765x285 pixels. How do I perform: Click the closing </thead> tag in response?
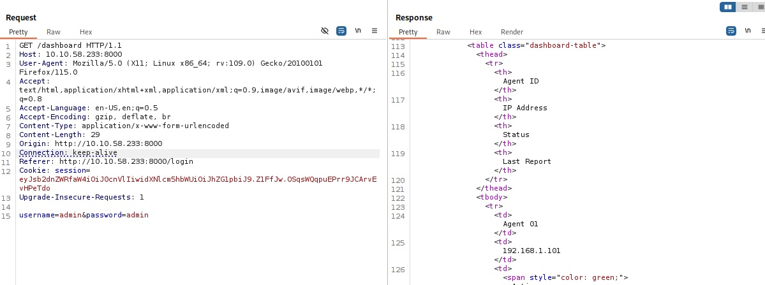[x=494, y=189]
